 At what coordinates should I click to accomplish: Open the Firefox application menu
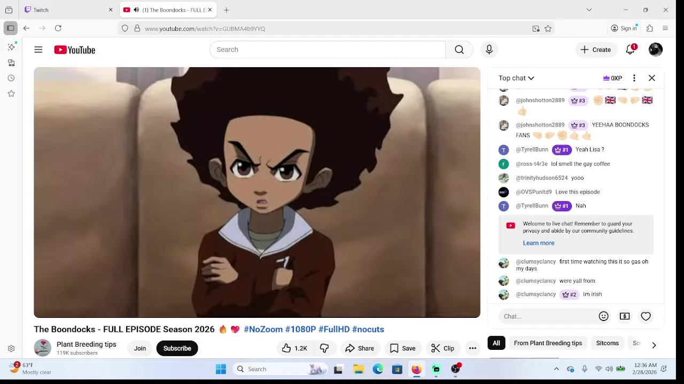665,28
